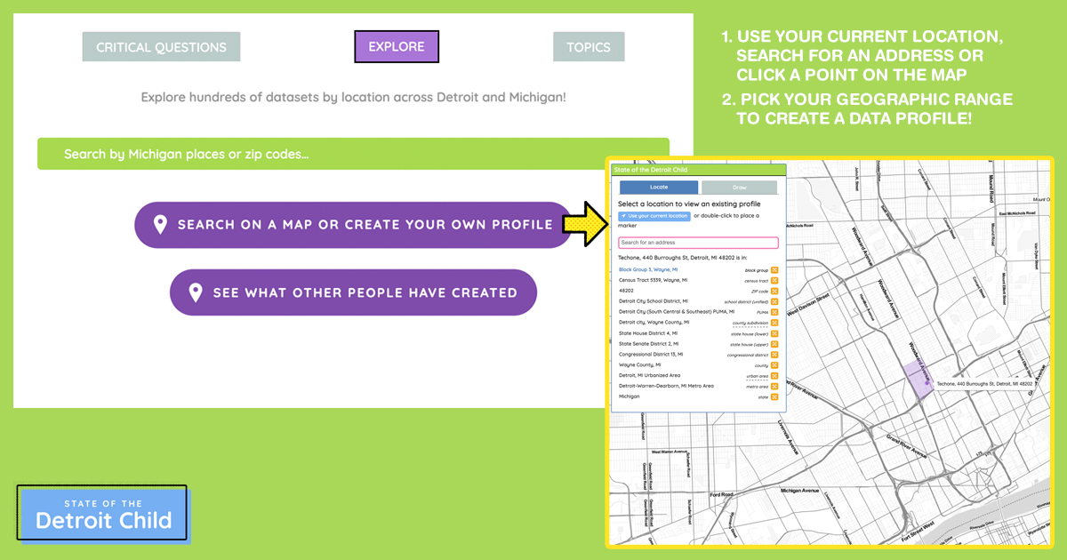
Task: Click the orange icon beside census tract
Action: (x=774, y=280)
